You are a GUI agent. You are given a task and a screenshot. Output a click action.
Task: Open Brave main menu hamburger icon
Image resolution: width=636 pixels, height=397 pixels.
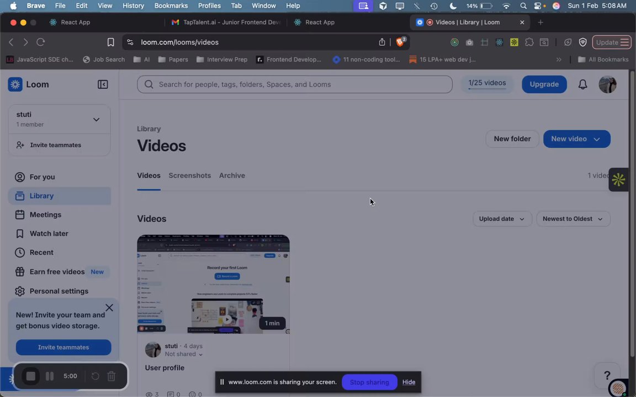pos(624,42)
